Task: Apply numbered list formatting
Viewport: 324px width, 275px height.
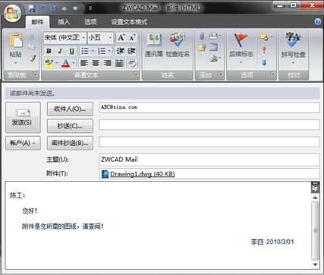Action: point(102,51)
